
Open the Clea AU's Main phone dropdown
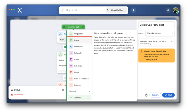point(116,10)
